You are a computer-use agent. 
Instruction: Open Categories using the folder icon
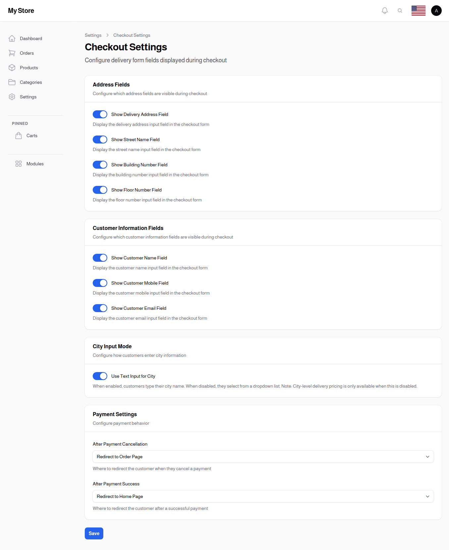(x=12, y=82)
